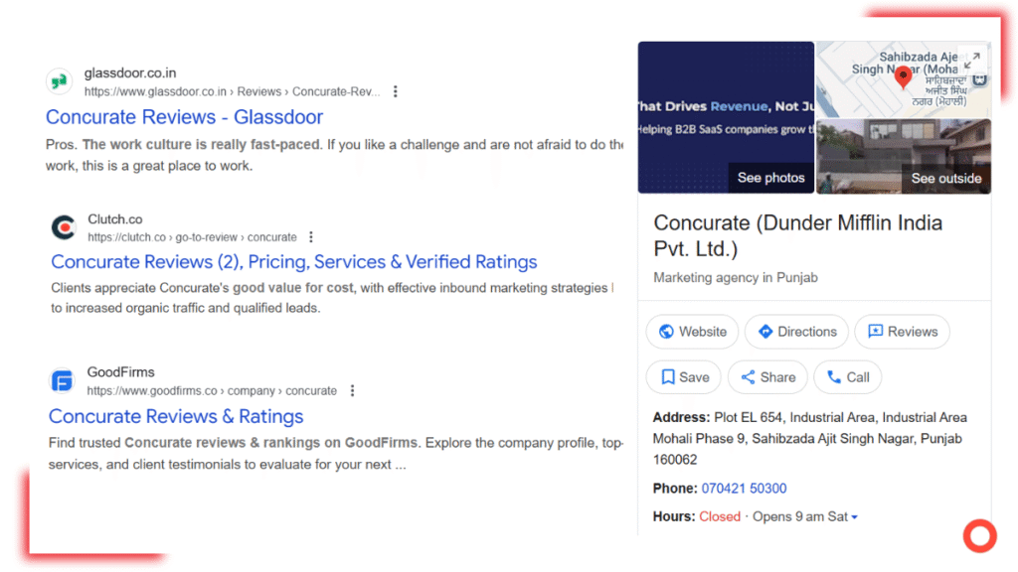Expand the opening hours dropdown arrow
The width and height of the screenshot is (1018, 572).
(x=854, y=517)
